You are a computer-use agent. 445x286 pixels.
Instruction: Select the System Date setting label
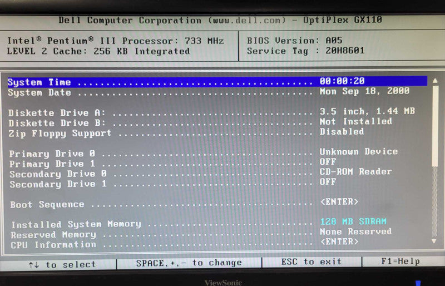(39, 92)
